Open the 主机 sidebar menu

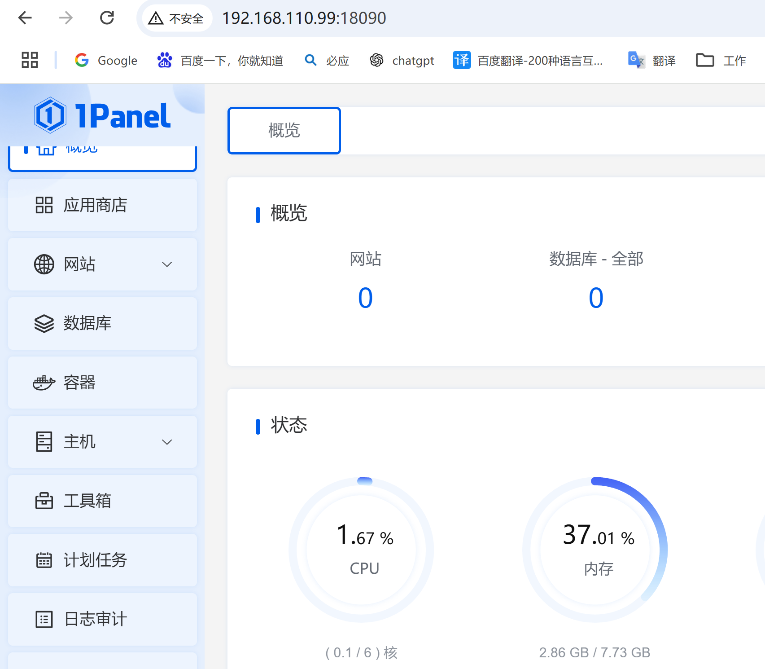102,442
